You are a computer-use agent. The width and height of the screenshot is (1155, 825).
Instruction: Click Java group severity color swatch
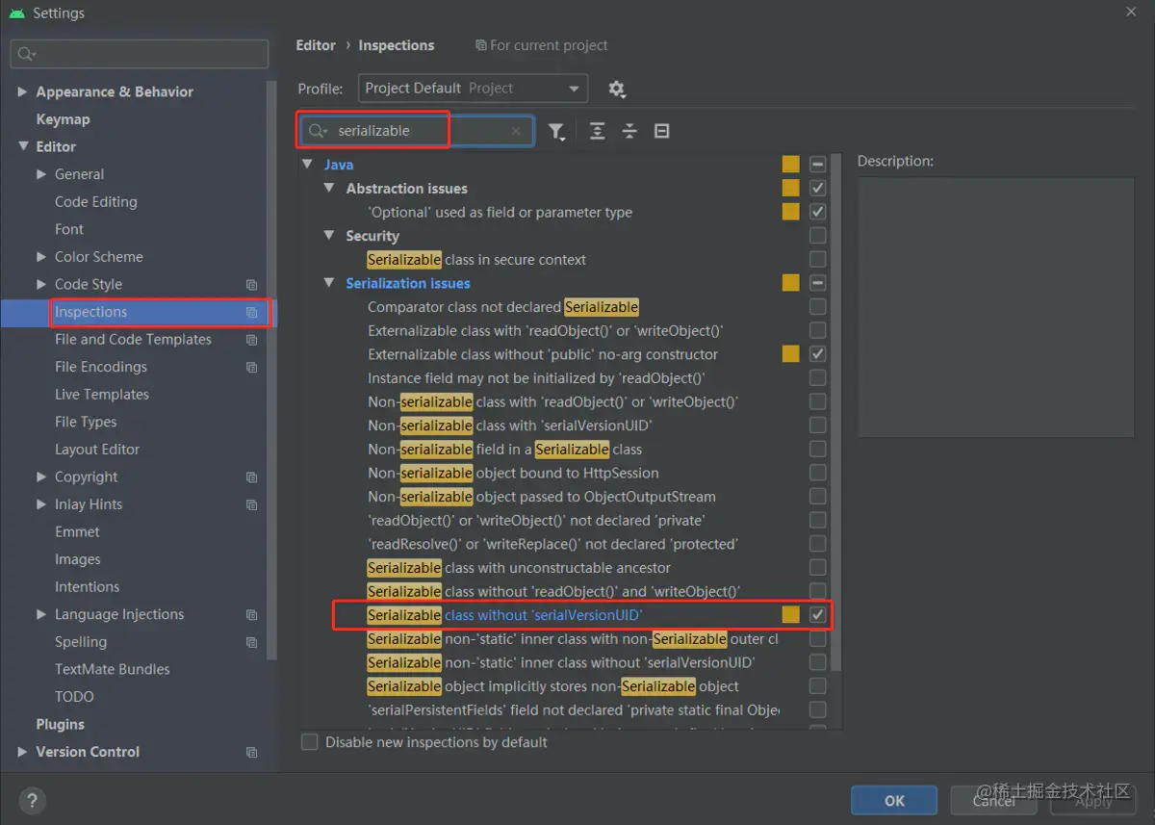pos(790,165)
